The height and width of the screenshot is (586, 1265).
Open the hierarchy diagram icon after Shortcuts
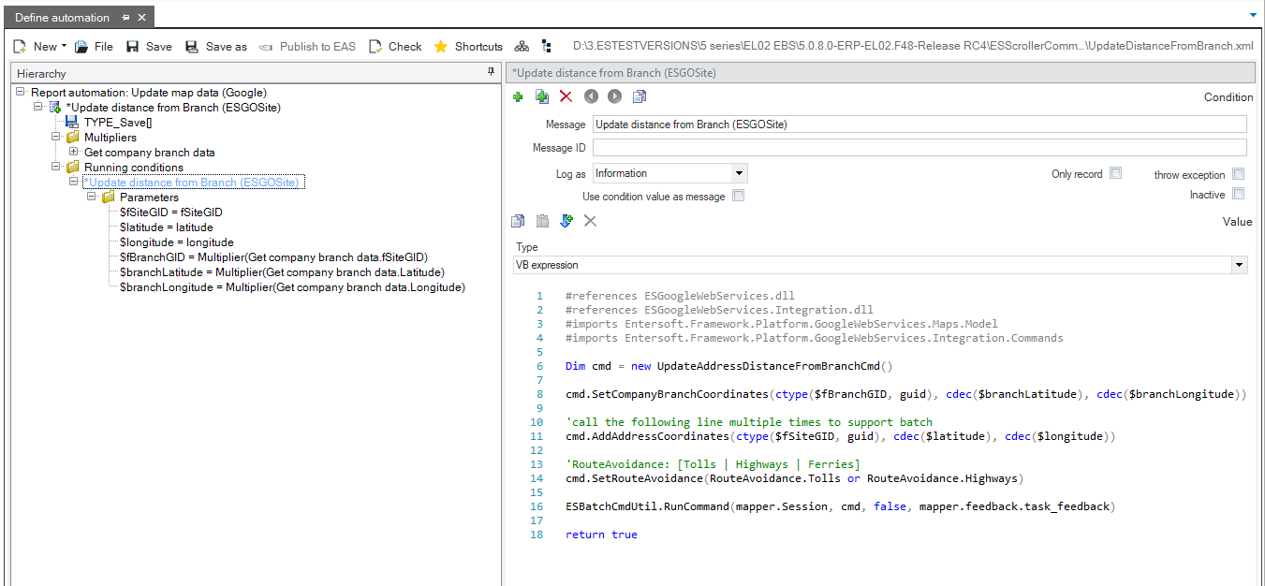[x=522, y=46]
